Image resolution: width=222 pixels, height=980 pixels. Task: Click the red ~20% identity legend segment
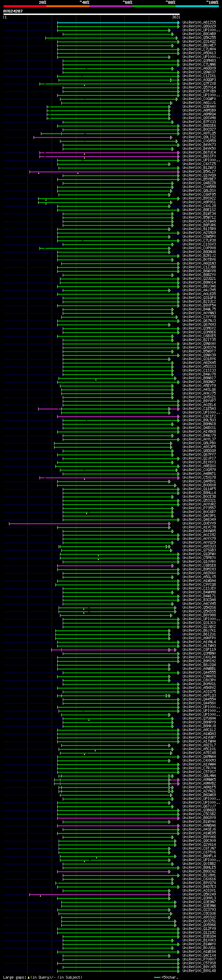coord(25,6)
